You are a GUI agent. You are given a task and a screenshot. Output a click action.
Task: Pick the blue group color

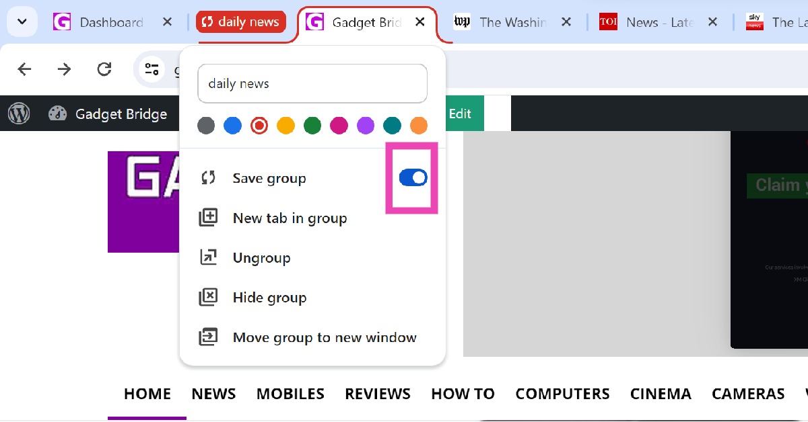point(232,126)
